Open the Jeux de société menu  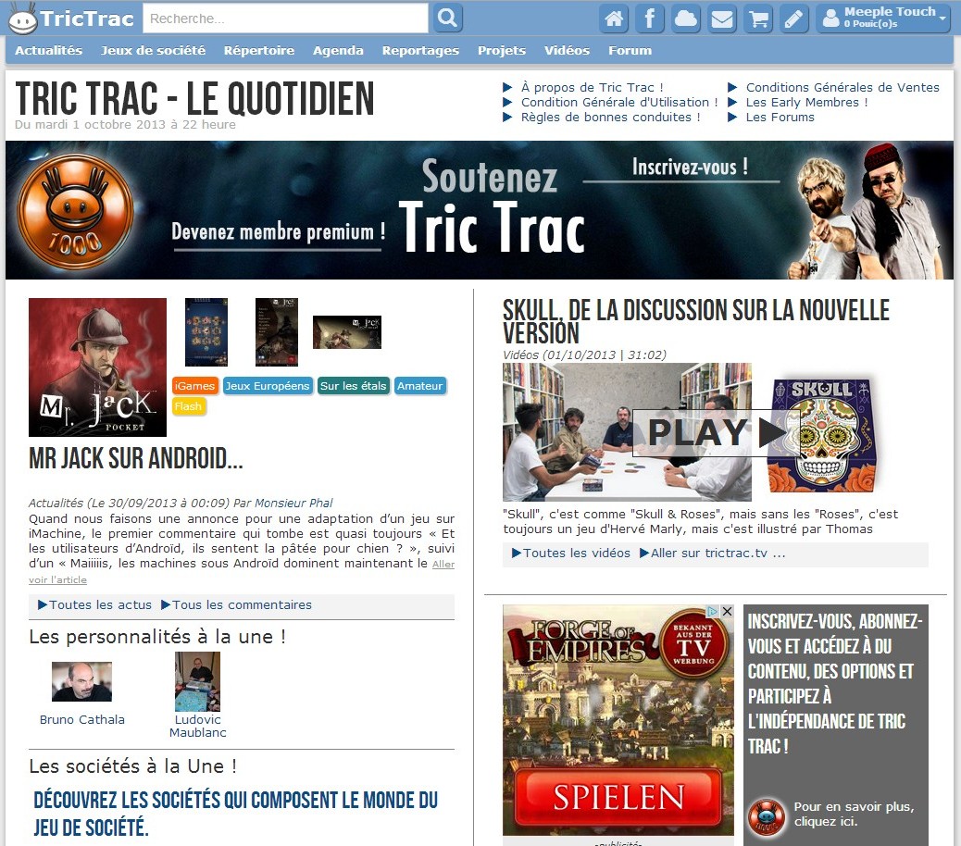point(153,50)
